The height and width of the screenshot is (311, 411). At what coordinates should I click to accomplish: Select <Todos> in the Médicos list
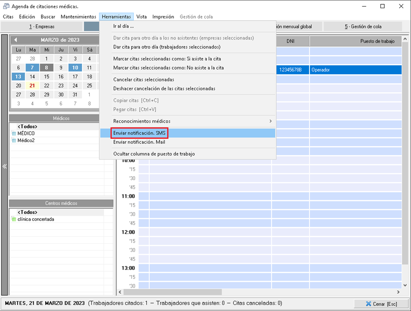click(27, 127)
